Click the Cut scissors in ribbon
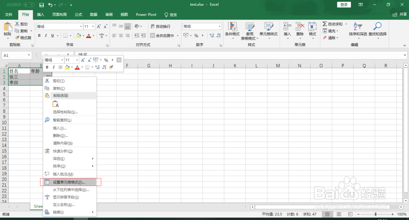This screenshot has width=409, height=220. 17,24
